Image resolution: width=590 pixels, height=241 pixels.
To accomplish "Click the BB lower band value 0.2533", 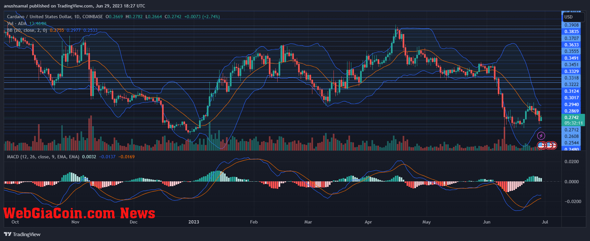I will click(90, 30).
